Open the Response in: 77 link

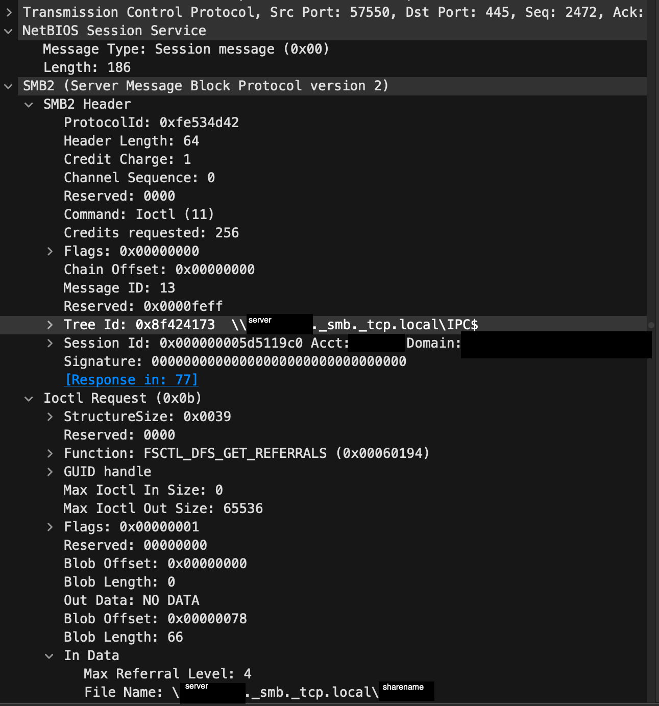tap(131, 380)
